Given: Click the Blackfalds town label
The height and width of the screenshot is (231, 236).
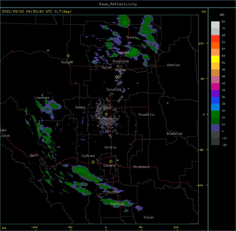Looking at the screenshot, I should tap(121, 61).
